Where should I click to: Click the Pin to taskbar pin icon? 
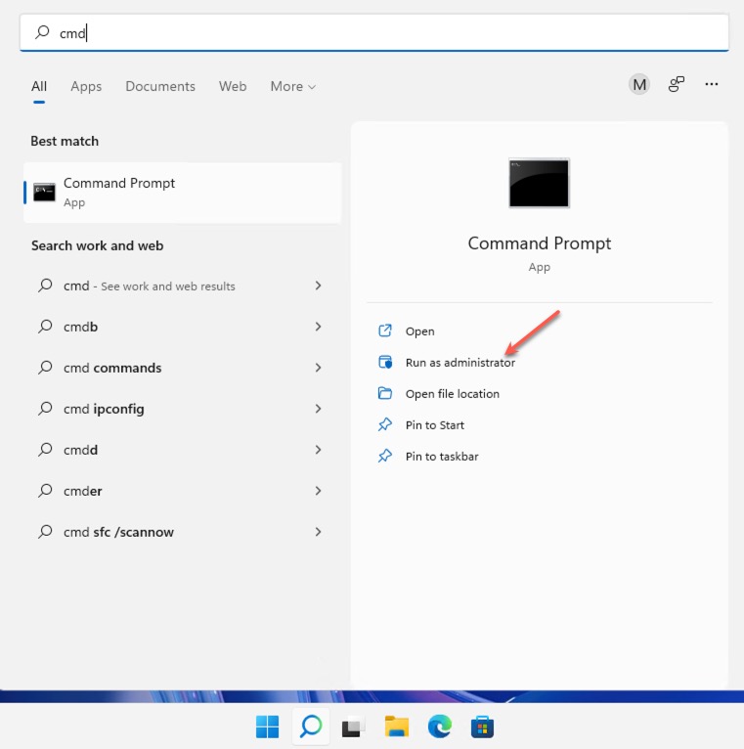point(385,456)
